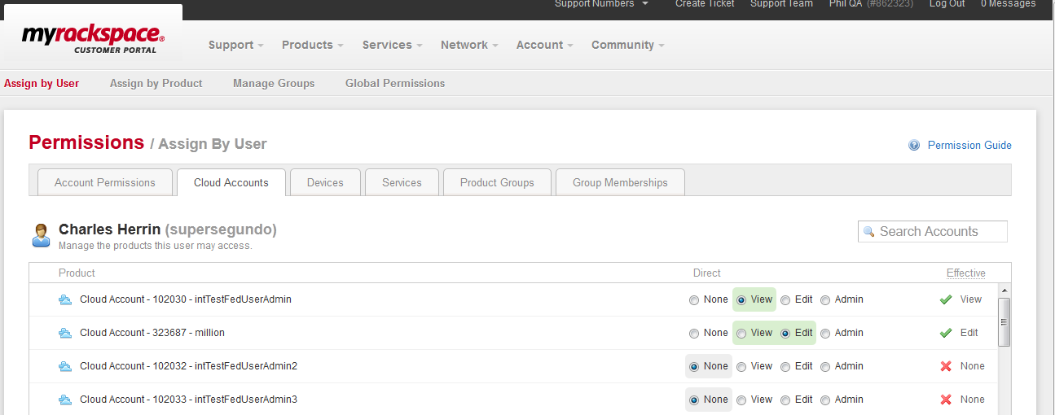Open the Services permissions tab
1055x415 pixels.
point(402,182)
